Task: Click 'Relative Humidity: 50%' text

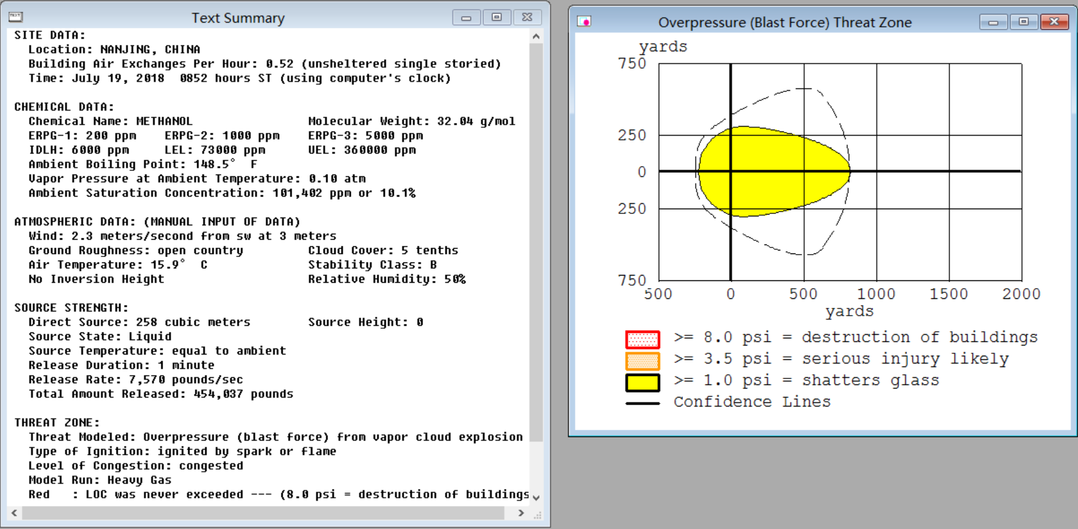Action: pos(387,279)
